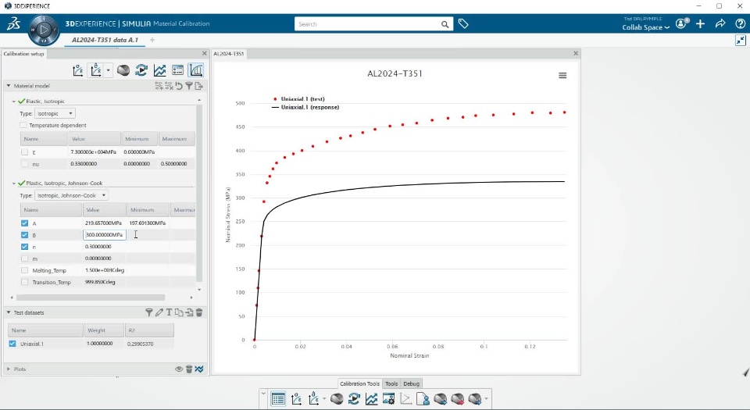
Task: Uncheck the checkbox for parameter A
Action: [x=24, y=223]
